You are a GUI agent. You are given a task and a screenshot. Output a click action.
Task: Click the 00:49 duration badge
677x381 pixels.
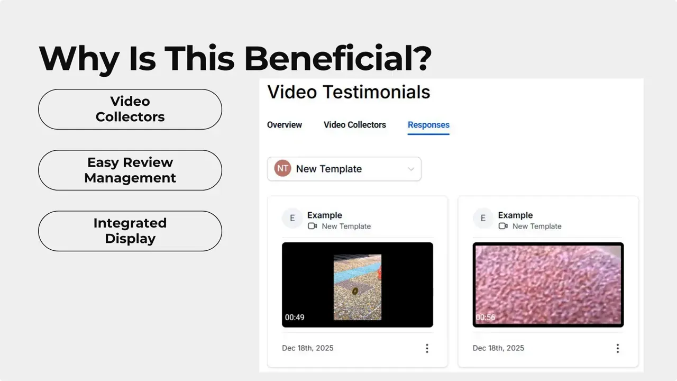(x=294, y=317)
